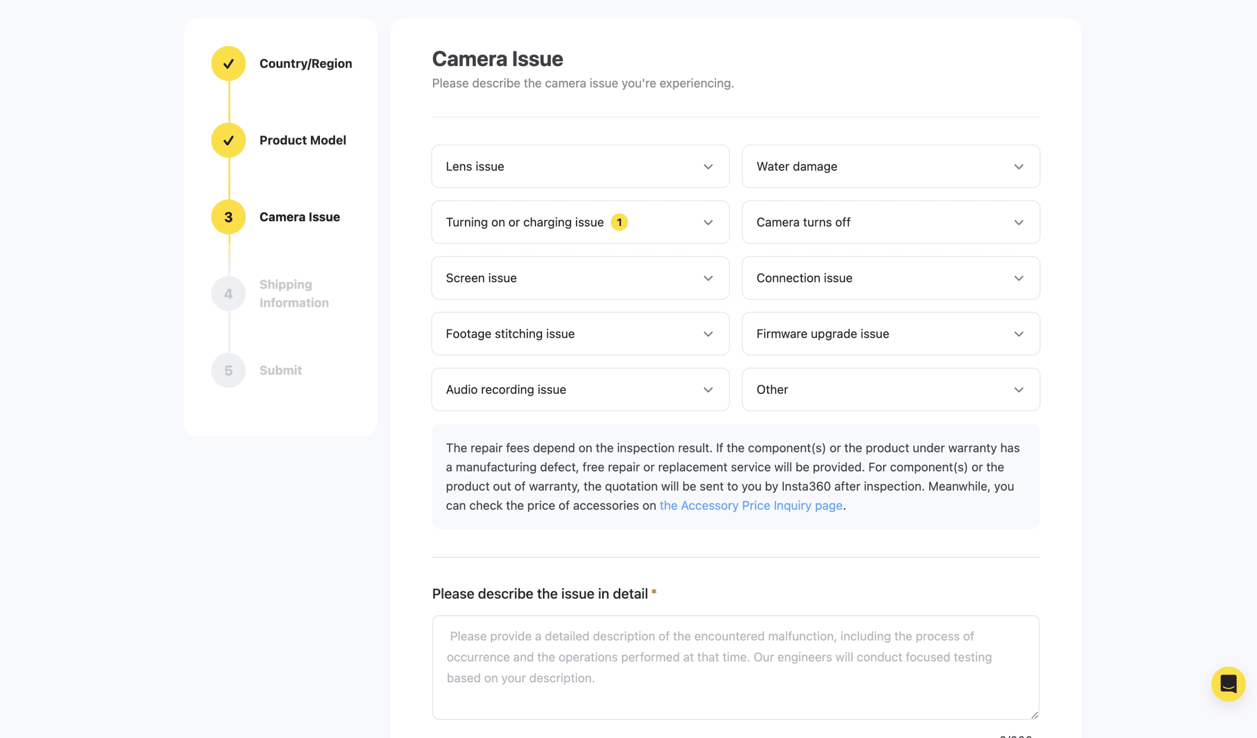
Task: Expand the Turning on or charging issue dropdown
Action: (x=580, y=222)
